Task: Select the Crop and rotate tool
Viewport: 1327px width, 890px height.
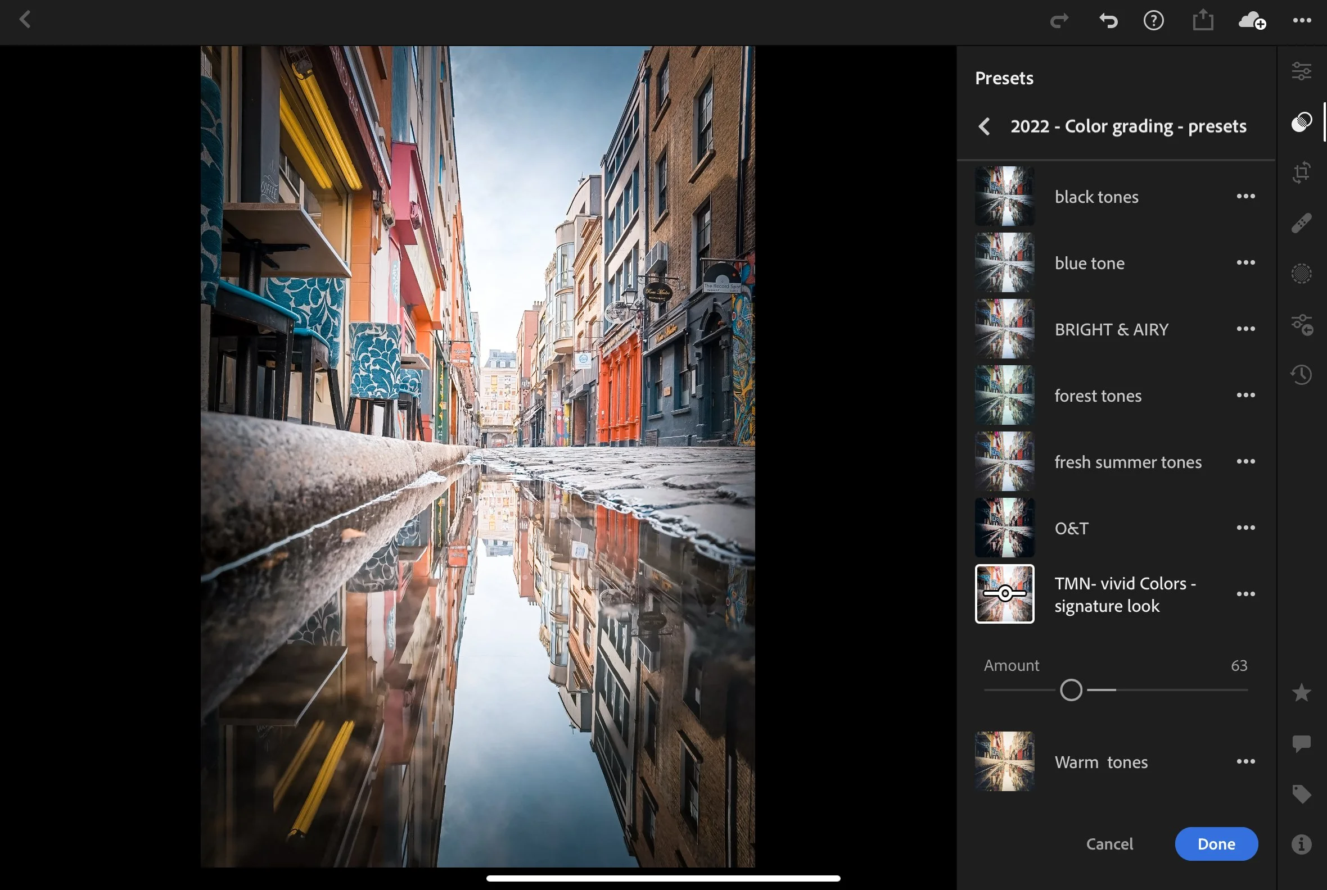Action: pyautogui.click(x=1301, y=172)
